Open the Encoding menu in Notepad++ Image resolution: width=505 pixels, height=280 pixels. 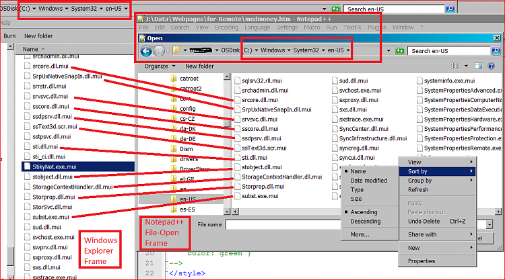227,28
